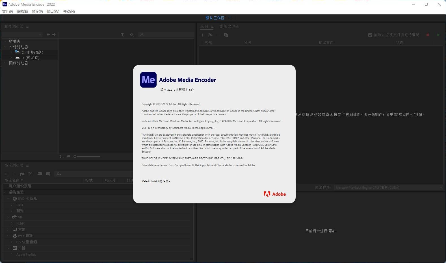This screenshot has height=263, width=446.
Task: Expand the DG 快速通道 group
Action: [12, 242]
